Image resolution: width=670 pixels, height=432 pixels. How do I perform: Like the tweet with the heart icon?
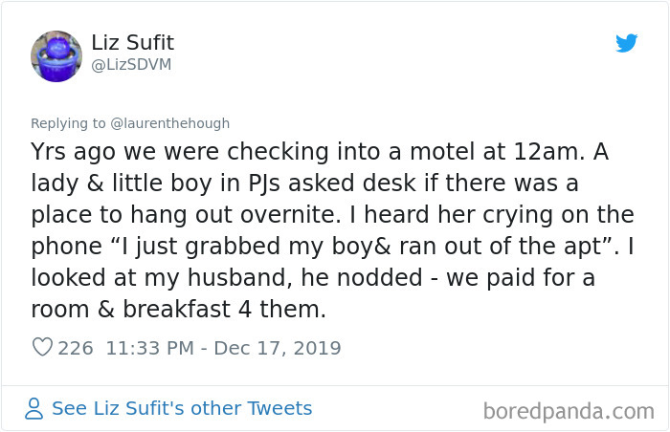42,348
